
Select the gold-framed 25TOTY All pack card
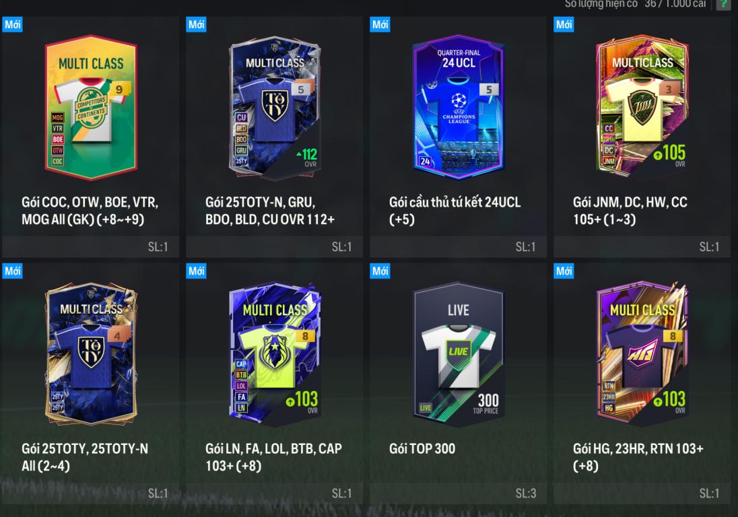tap(91, 354)
